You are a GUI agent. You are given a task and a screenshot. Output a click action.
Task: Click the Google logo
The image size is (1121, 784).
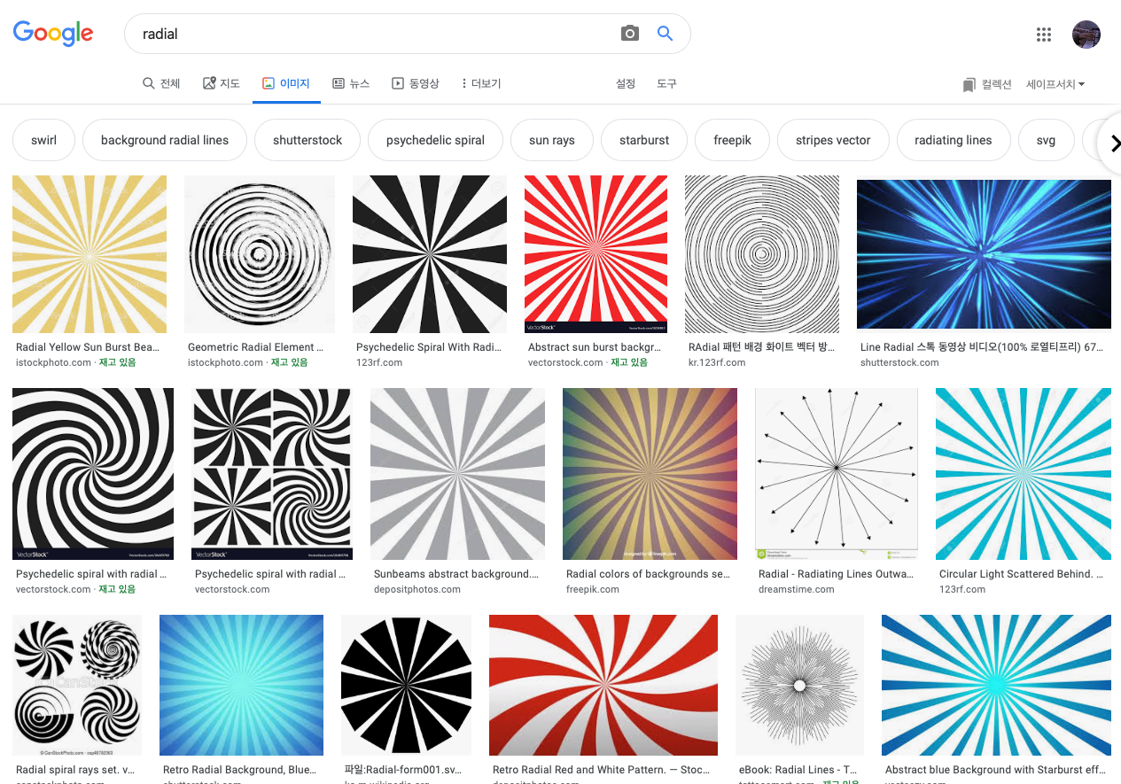53,34
